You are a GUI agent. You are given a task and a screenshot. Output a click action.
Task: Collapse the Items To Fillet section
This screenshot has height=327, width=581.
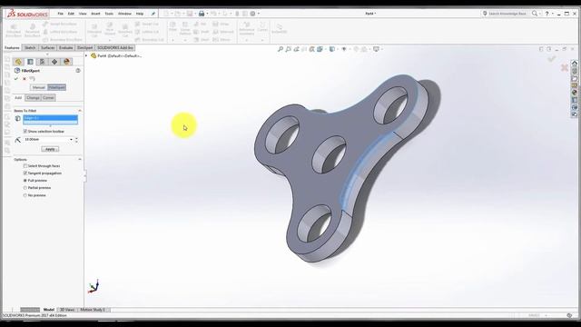tap(80, 111)
